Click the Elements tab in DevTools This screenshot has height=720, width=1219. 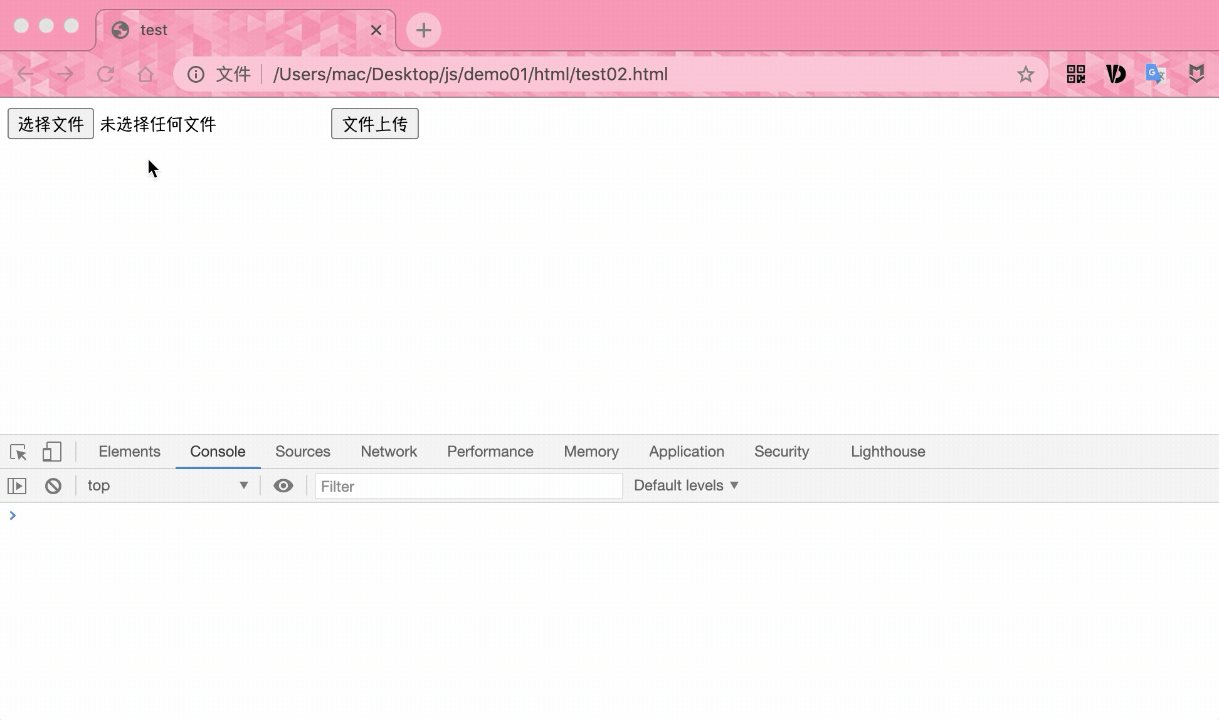tap(129, 451)
